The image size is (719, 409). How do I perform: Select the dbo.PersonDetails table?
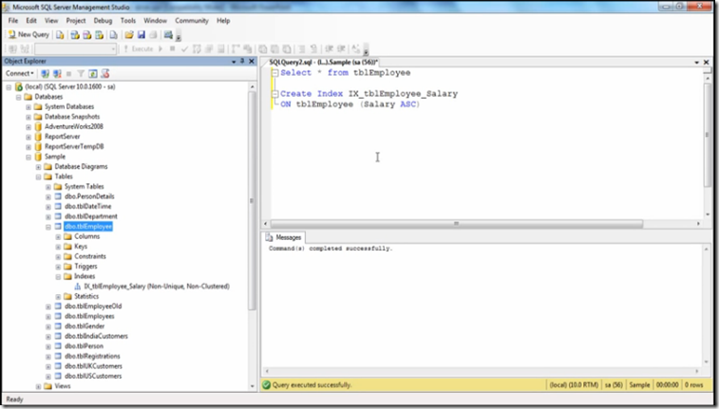pos(89,196)
